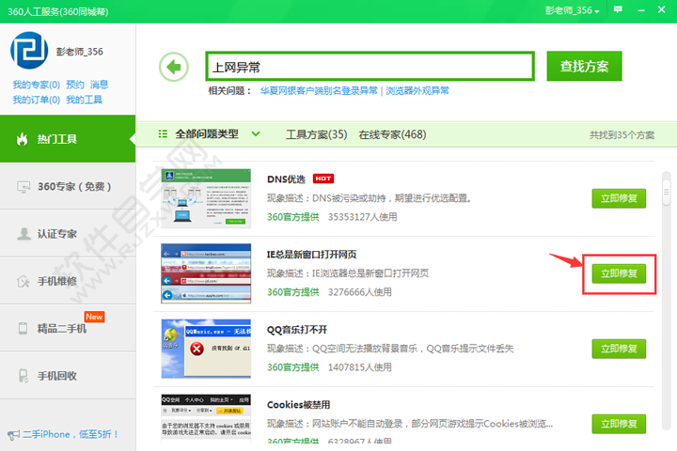Click the HOT badge next to DNS优选

click(323, 179)
